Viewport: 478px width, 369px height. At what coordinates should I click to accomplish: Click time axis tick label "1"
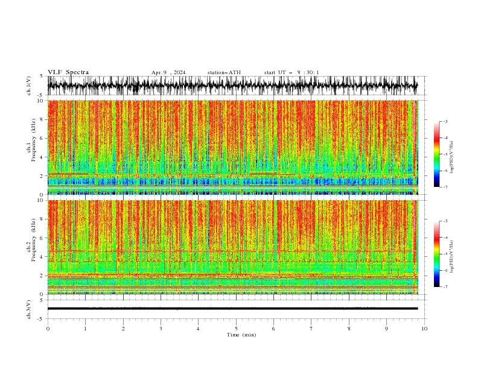coord(85,329)
